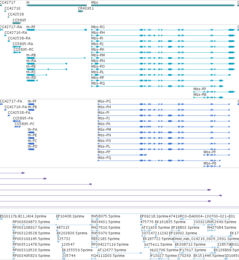Select the Mbs gene bar

coord(163,5)
